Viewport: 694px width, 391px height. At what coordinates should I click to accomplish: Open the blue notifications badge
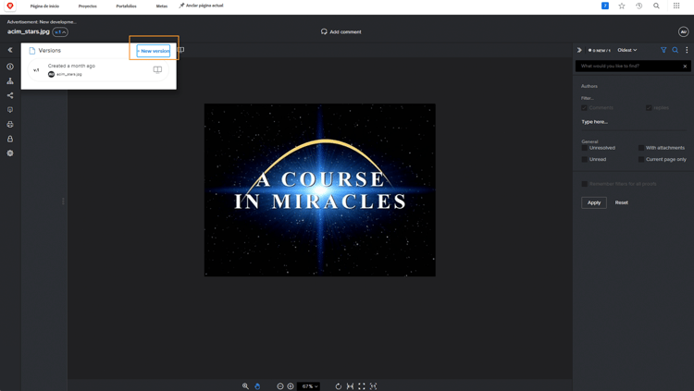605,6
